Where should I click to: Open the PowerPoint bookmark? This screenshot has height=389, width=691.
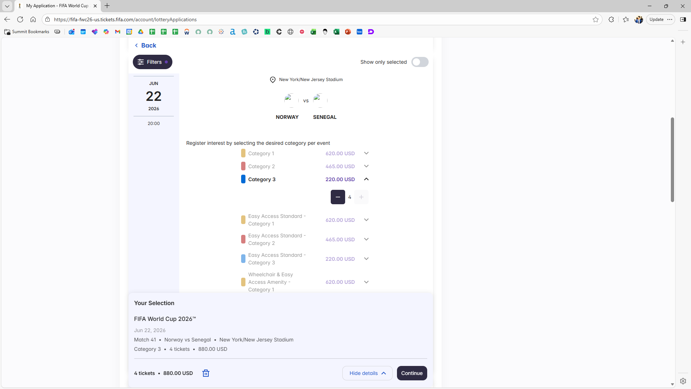[x=348, y=32]
